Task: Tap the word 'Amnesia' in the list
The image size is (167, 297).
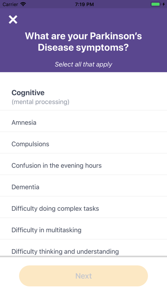Action: pos(24,122)
